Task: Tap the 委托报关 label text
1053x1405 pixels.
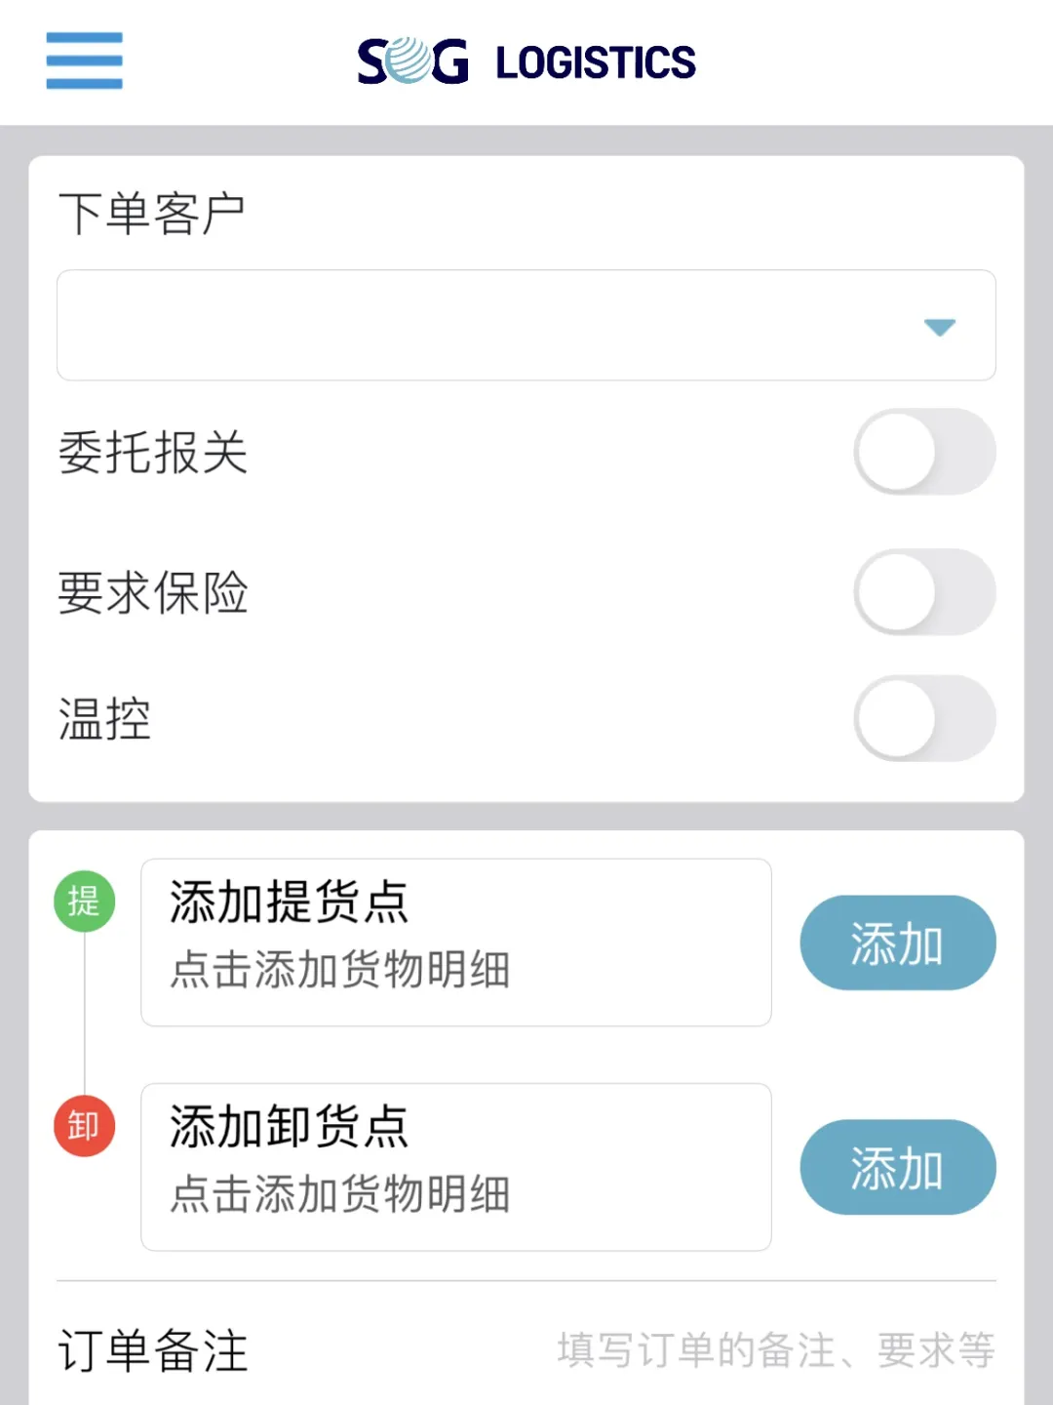Action: pyautogui.click(x=153, y=453)
